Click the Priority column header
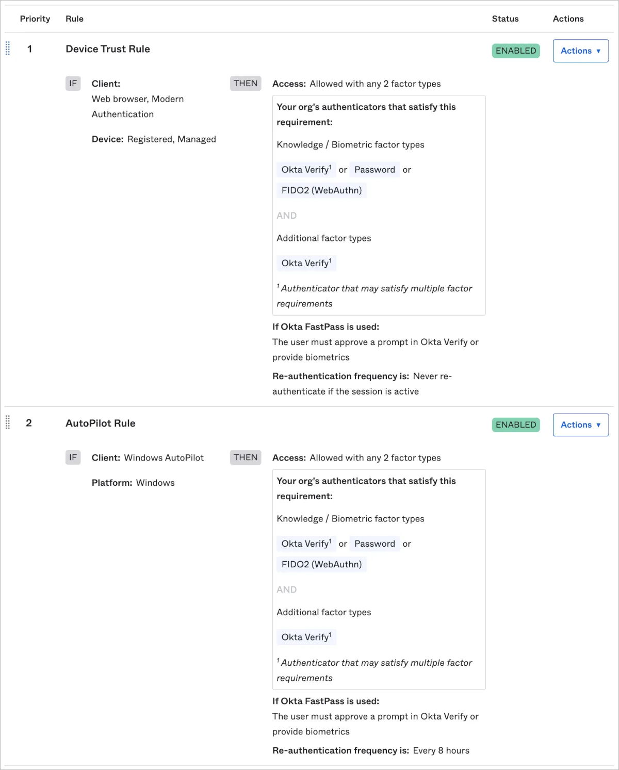 (35, 19)
